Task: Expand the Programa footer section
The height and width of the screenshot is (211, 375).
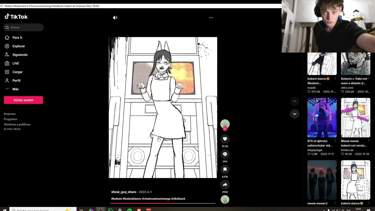Action: pyautogui.click(x=10, y=119)
